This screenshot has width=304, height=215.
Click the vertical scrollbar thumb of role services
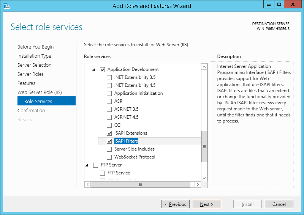204,146
